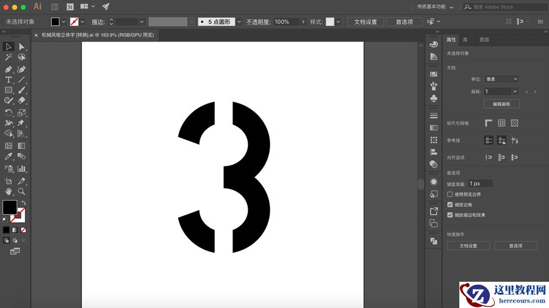Open the Adobe Stock (St) icon

[70, 7]
